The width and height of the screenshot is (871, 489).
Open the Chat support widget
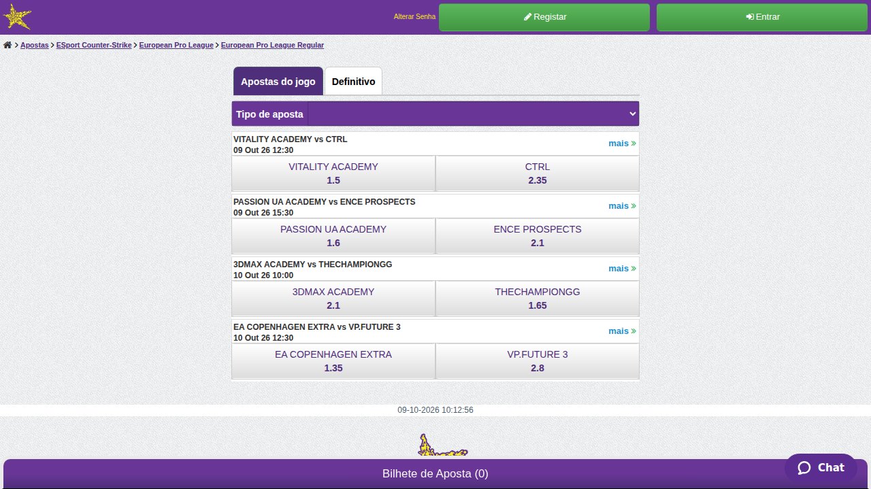pos(821,467)
